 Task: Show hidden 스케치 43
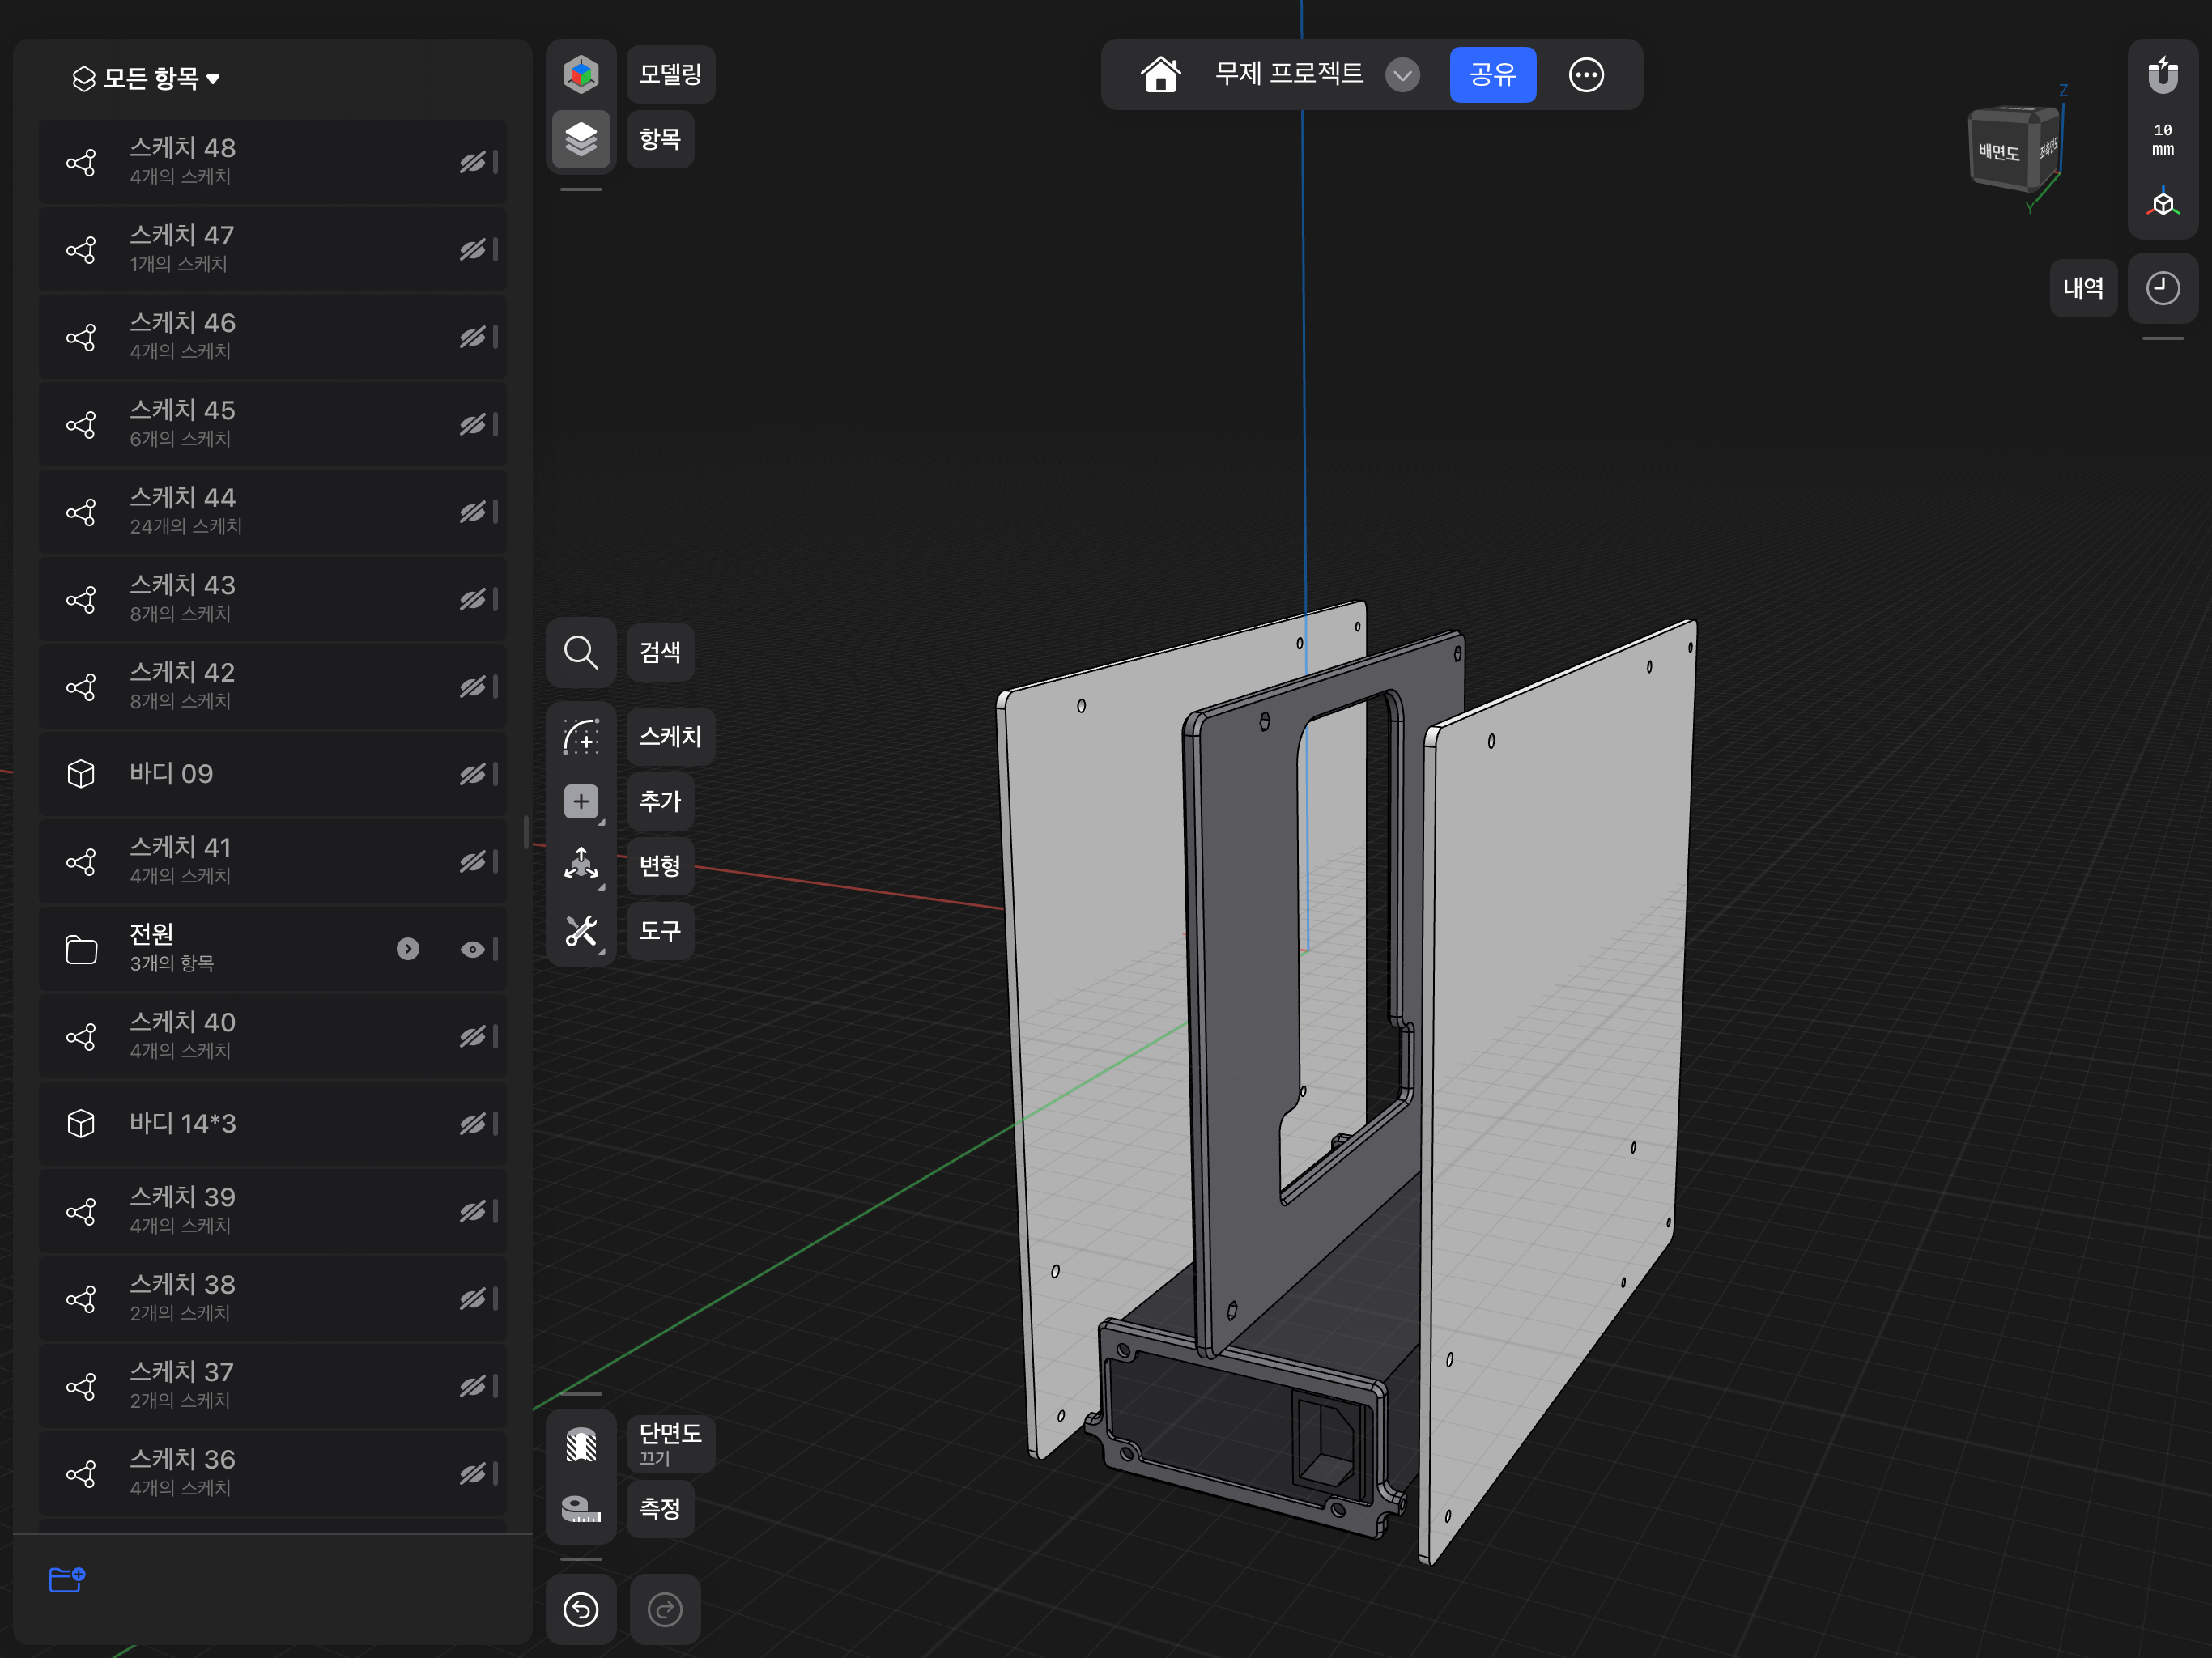(x=472, y=599)
